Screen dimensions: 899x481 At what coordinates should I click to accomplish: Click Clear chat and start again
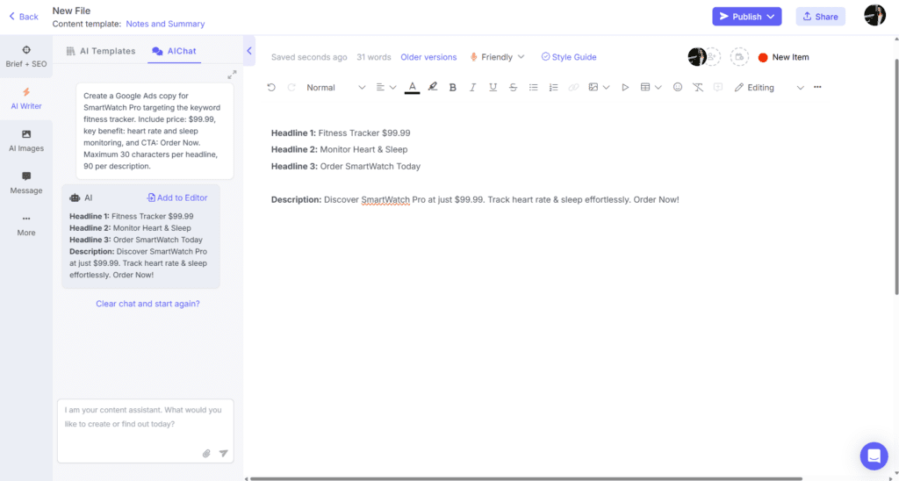147,304
